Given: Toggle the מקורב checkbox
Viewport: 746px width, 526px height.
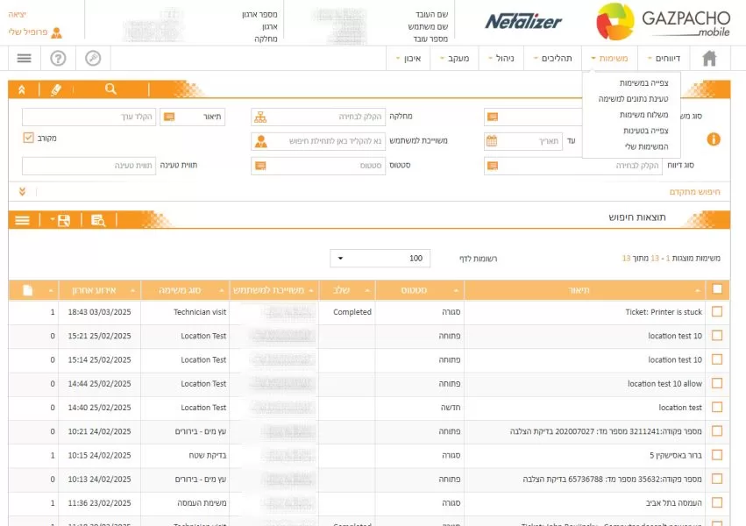Looking at the screenshot, I should (28, 138).
